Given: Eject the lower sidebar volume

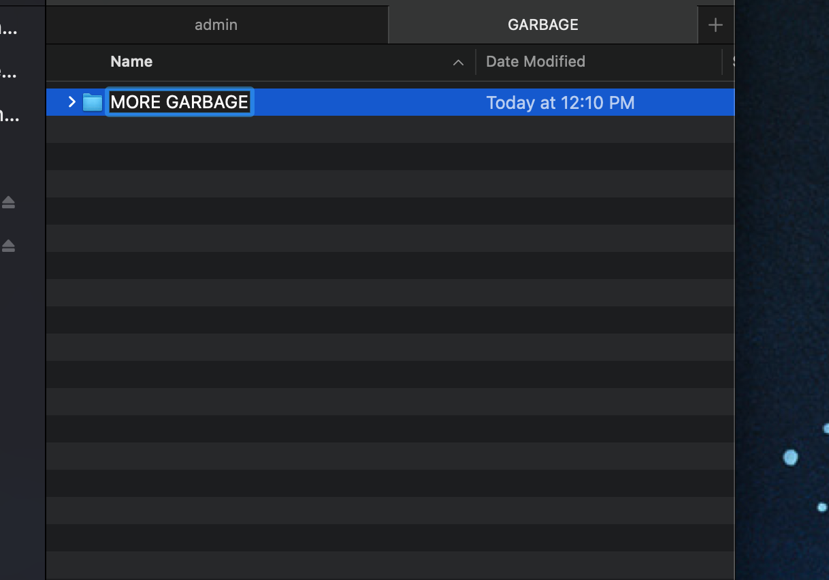Looking at the screenshot, I should 8,246.
